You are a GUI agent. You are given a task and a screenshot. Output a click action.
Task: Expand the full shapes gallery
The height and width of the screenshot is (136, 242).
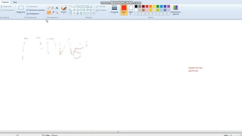(x=94, y=14)
